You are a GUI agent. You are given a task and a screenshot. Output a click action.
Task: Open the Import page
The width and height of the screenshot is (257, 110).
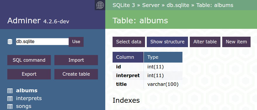pyautogui.click(x=76, y=60)
